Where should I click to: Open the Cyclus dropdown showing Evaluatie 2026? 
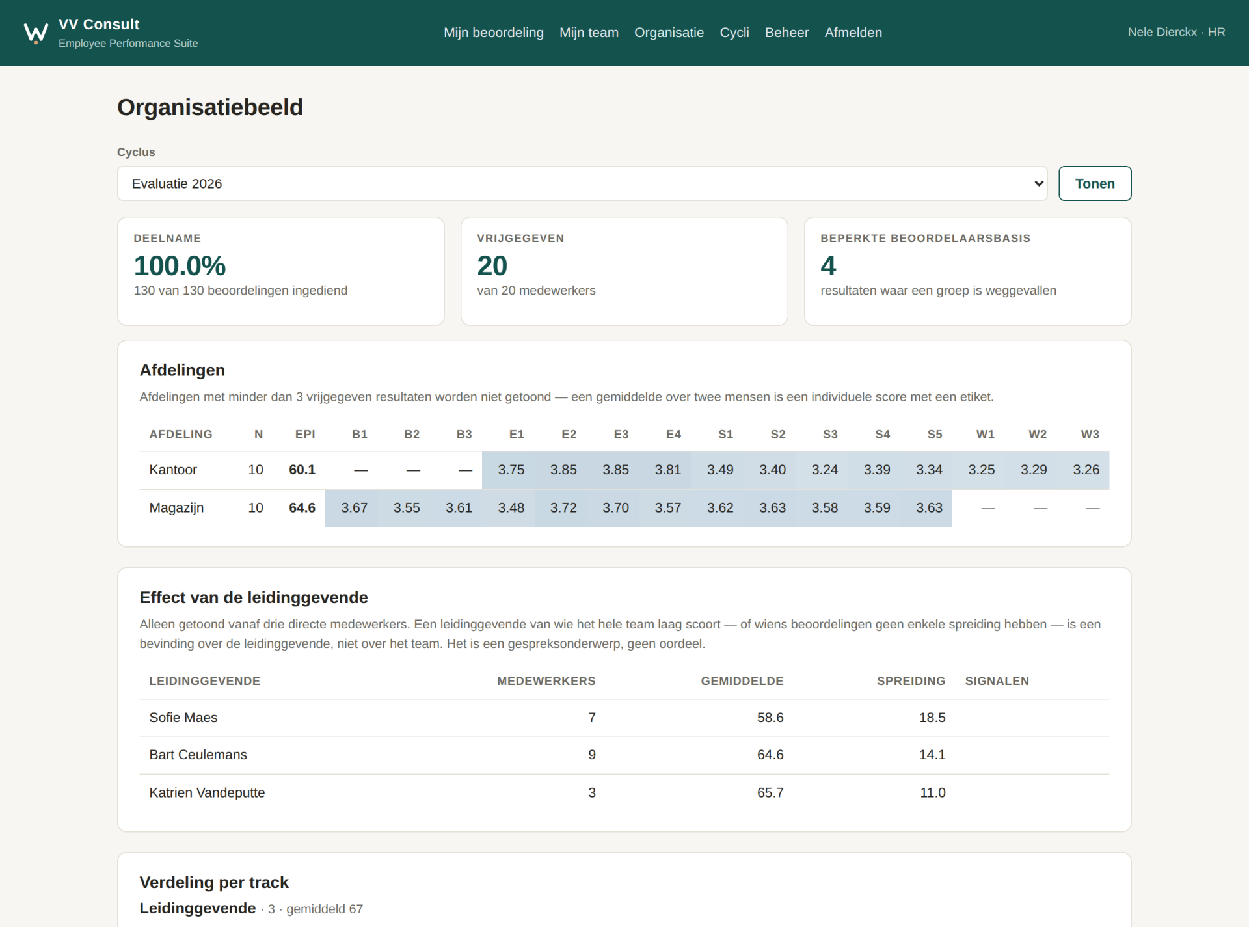pyautogui.click(x=582, y=183)
